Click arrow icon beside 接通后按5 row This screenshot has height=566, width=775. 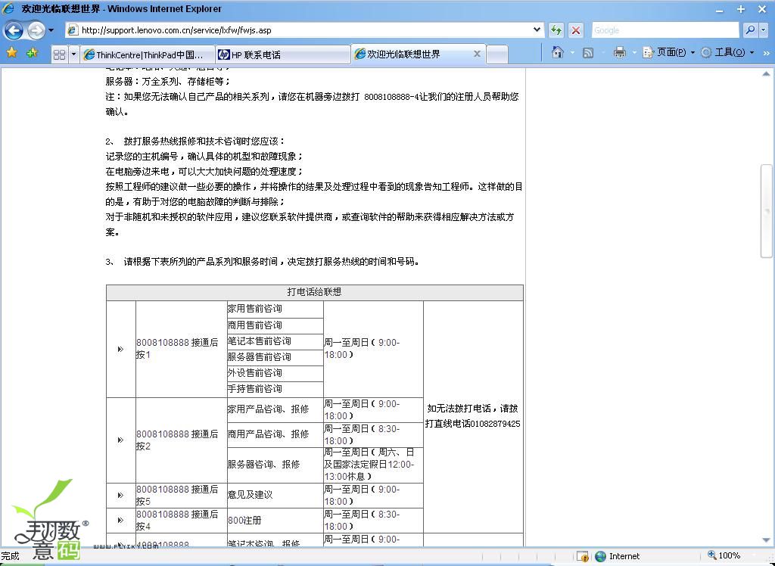[x=120, y=496]
